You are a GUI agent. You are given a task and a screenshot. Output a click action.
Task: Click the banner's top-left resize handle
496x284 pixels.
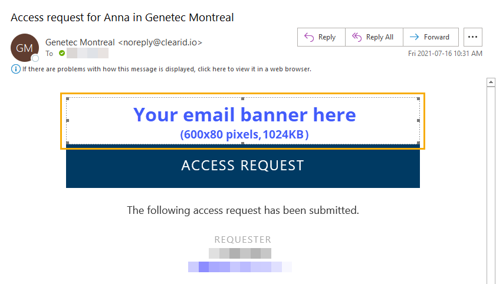(67, 99)
